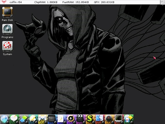The width and height of the screenshot is (165, 124).
Task: Launch the globe web browser dock icon
Action: tap(5, 119)
